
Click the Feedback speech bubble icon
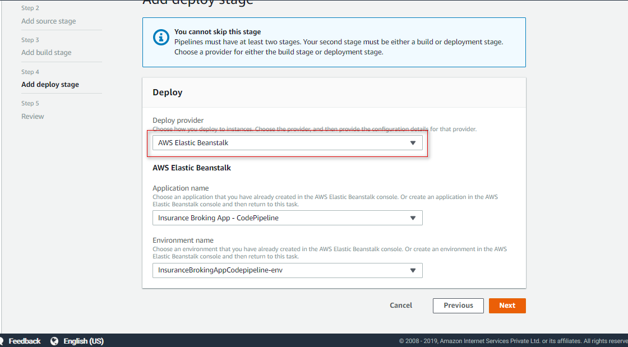pyautogui.click(x=2, y=341)
